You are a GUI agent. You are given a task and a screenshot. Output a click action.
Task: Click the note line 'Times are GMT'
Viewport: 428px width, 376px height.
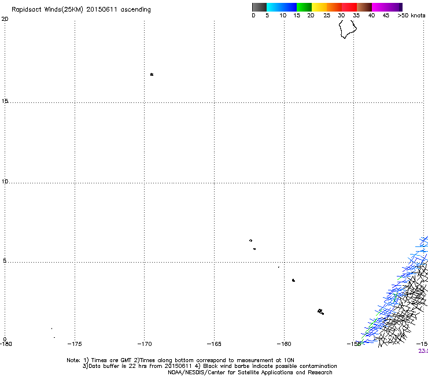(112, 360)
